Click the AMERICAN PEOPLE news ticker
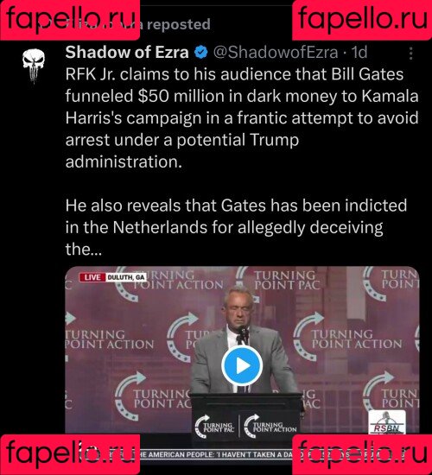 tap(216, 454)
